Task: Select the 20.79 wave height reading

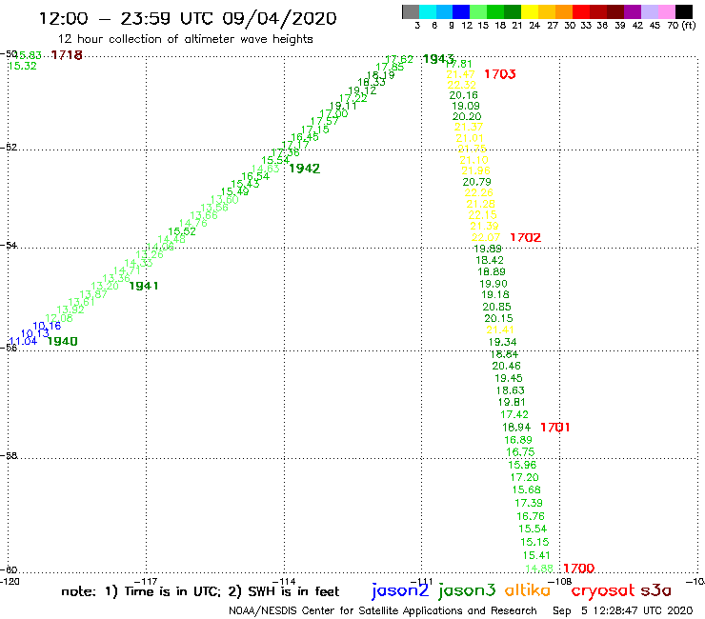Action: pyautogui.click(x=476, y=182)
